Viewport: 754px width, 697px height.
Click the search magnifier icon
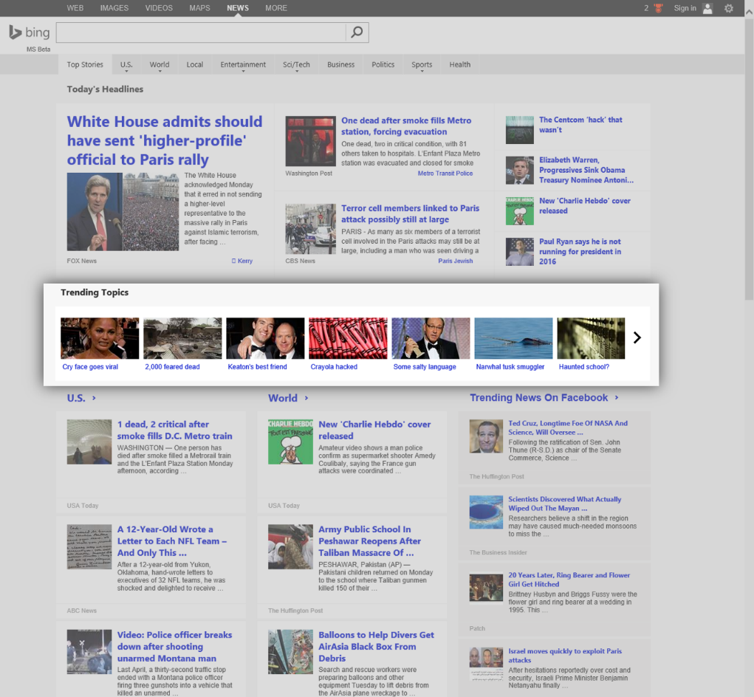point(357,32)
